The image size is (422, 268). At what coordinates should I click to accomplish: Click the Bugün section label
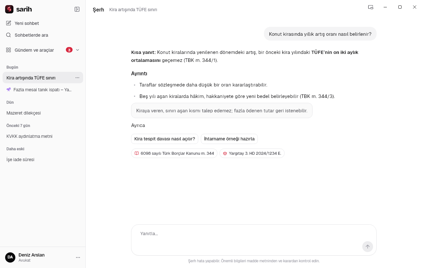point(12,67)
